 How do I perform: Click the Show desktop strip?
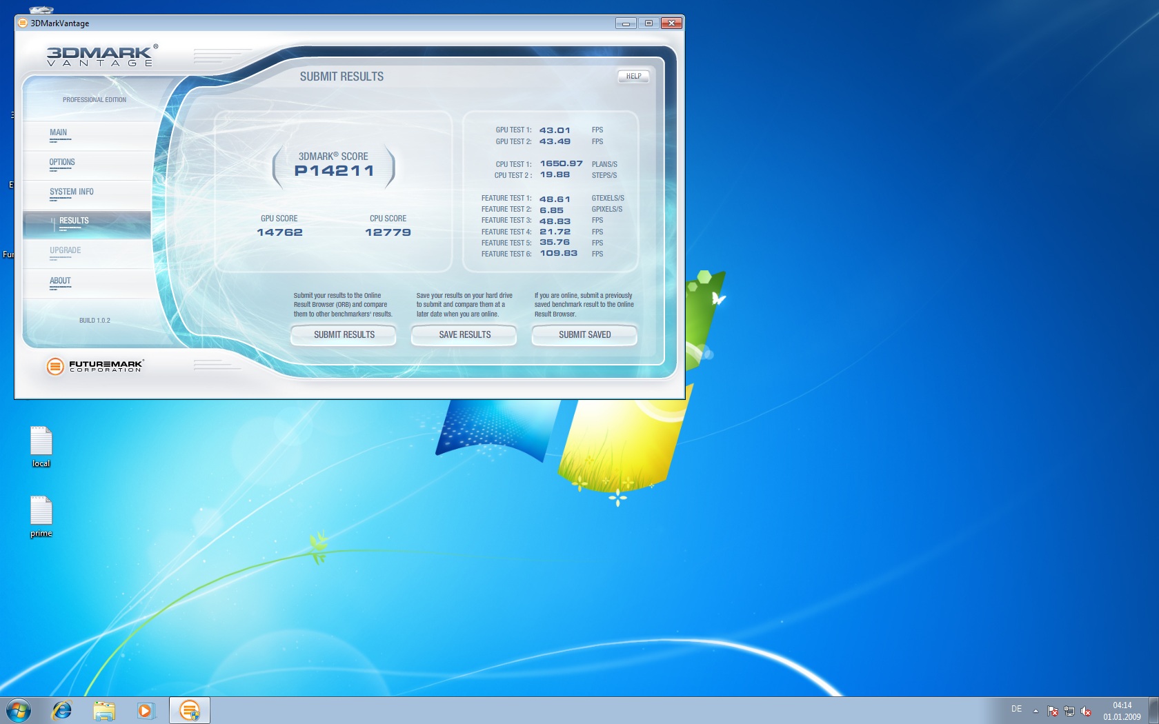click(1153, 710)
